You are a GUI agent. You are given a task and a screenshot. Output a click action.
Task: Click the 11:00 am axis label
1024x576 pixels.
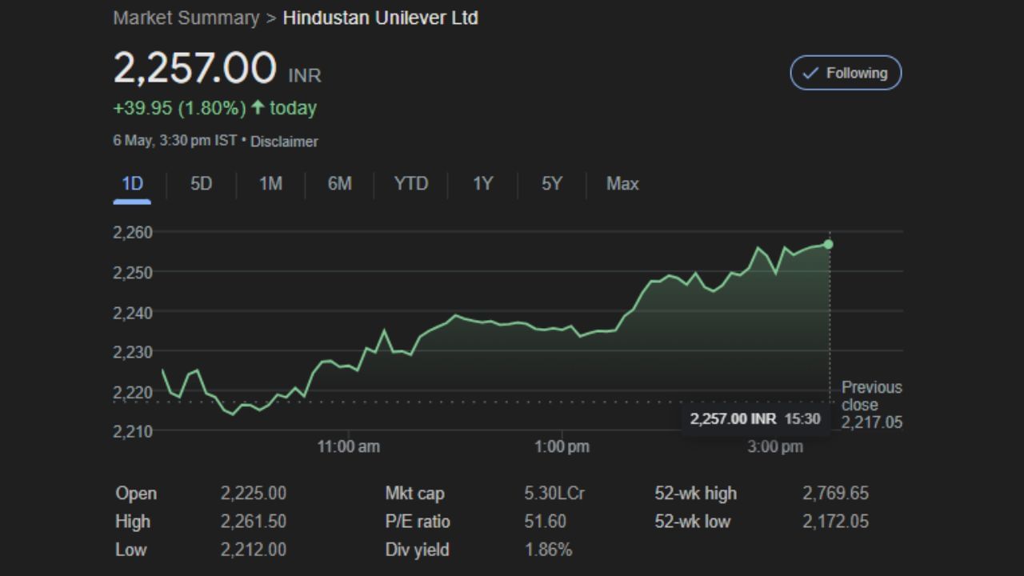point(349,446)
